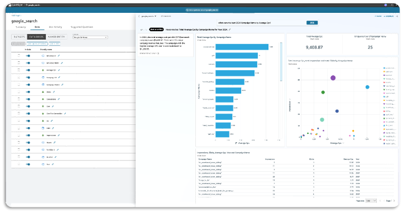Switch to the Summary tab
Image resolution: width=403 pixels, height=213 pixels.
click(x=21, y=27)
